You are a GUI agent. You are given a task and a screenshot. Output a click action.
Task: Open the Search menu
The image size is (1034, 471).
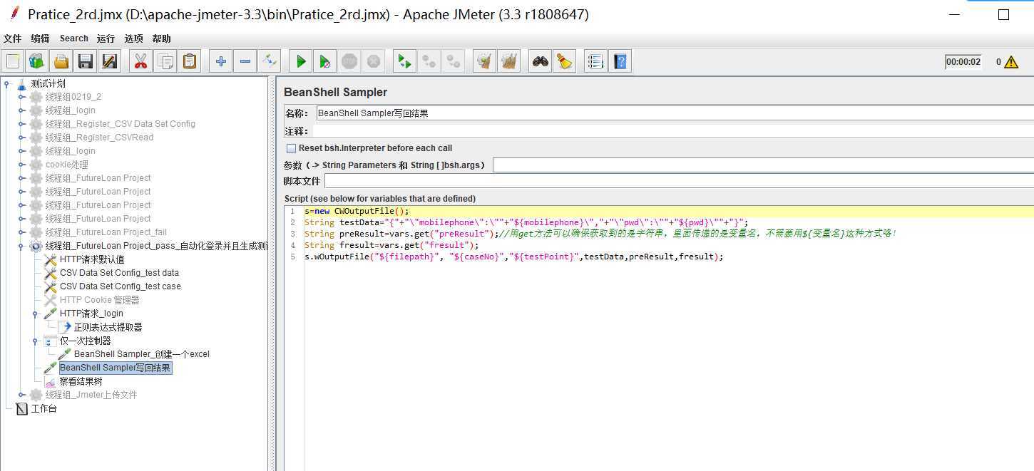click(x=73, y=38)
